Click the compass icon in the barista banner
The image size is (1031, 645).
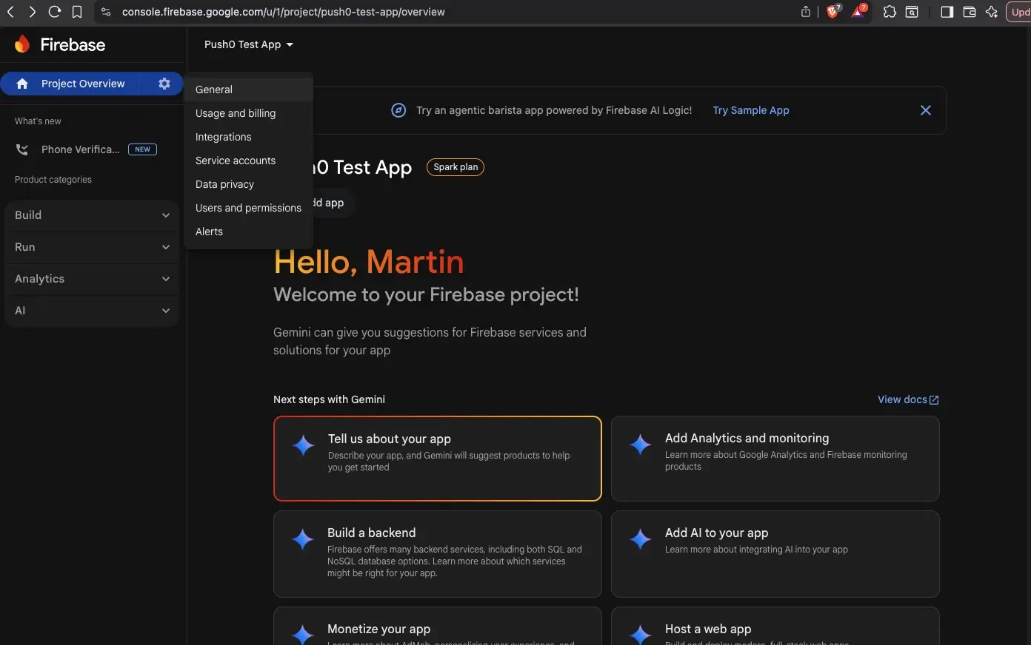click(398, 109)
